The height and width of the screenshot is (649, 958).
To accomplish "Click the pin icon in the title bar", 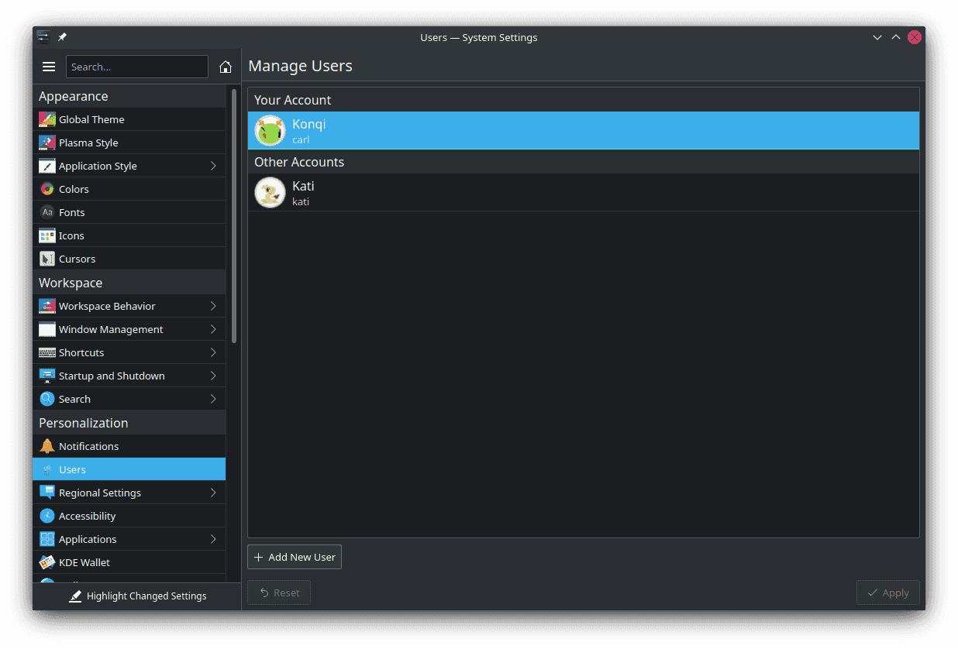I will click(x=62, y=36).
